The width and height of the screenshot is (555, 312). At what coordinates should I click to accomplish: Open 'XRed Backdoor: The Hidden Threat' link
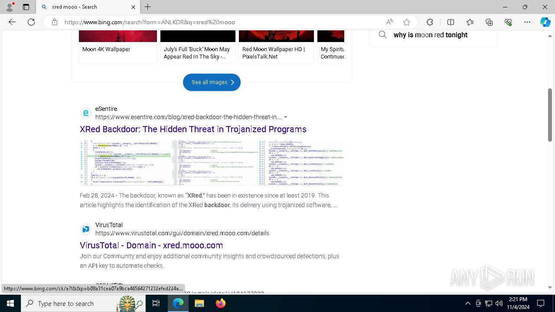click(x=193, y=129)
